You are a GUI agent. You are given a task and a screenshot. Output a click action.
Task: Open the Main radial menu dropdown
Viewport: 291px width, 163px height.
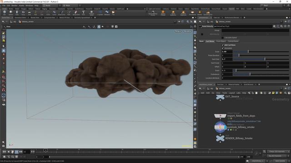[71, 5]
